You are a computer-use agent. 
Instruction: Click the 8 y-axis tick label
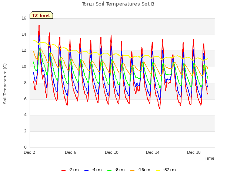pyautogui.click(x=25, y=83)
